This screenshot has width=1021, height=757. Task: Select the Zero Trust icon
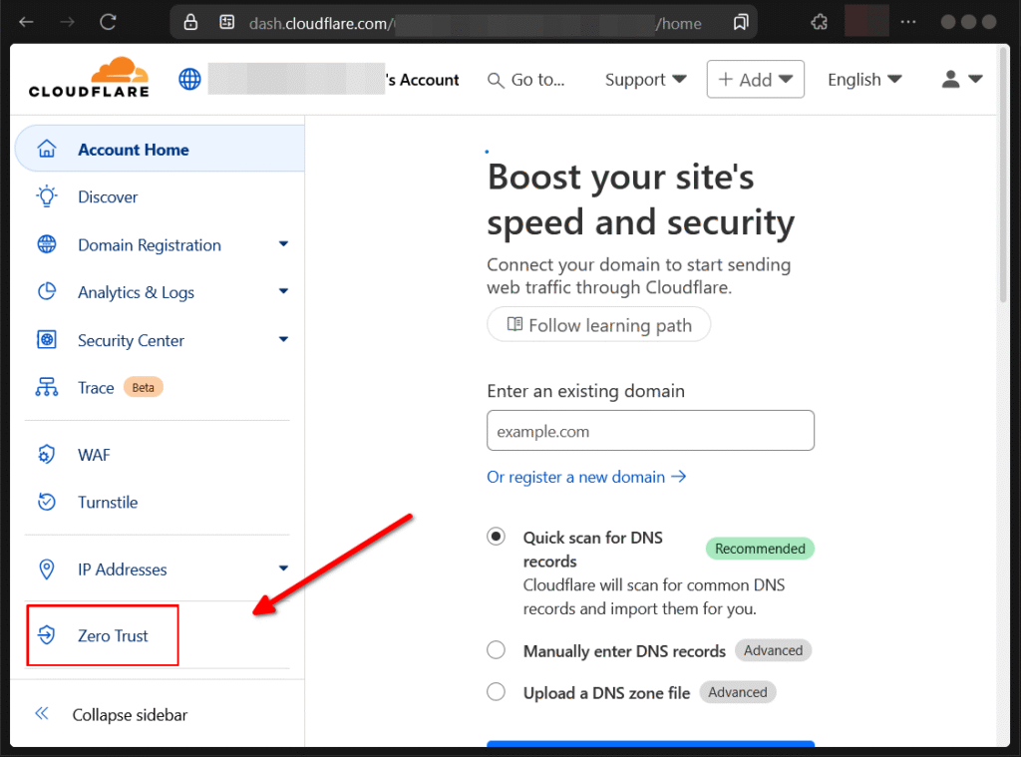[46, 634]
